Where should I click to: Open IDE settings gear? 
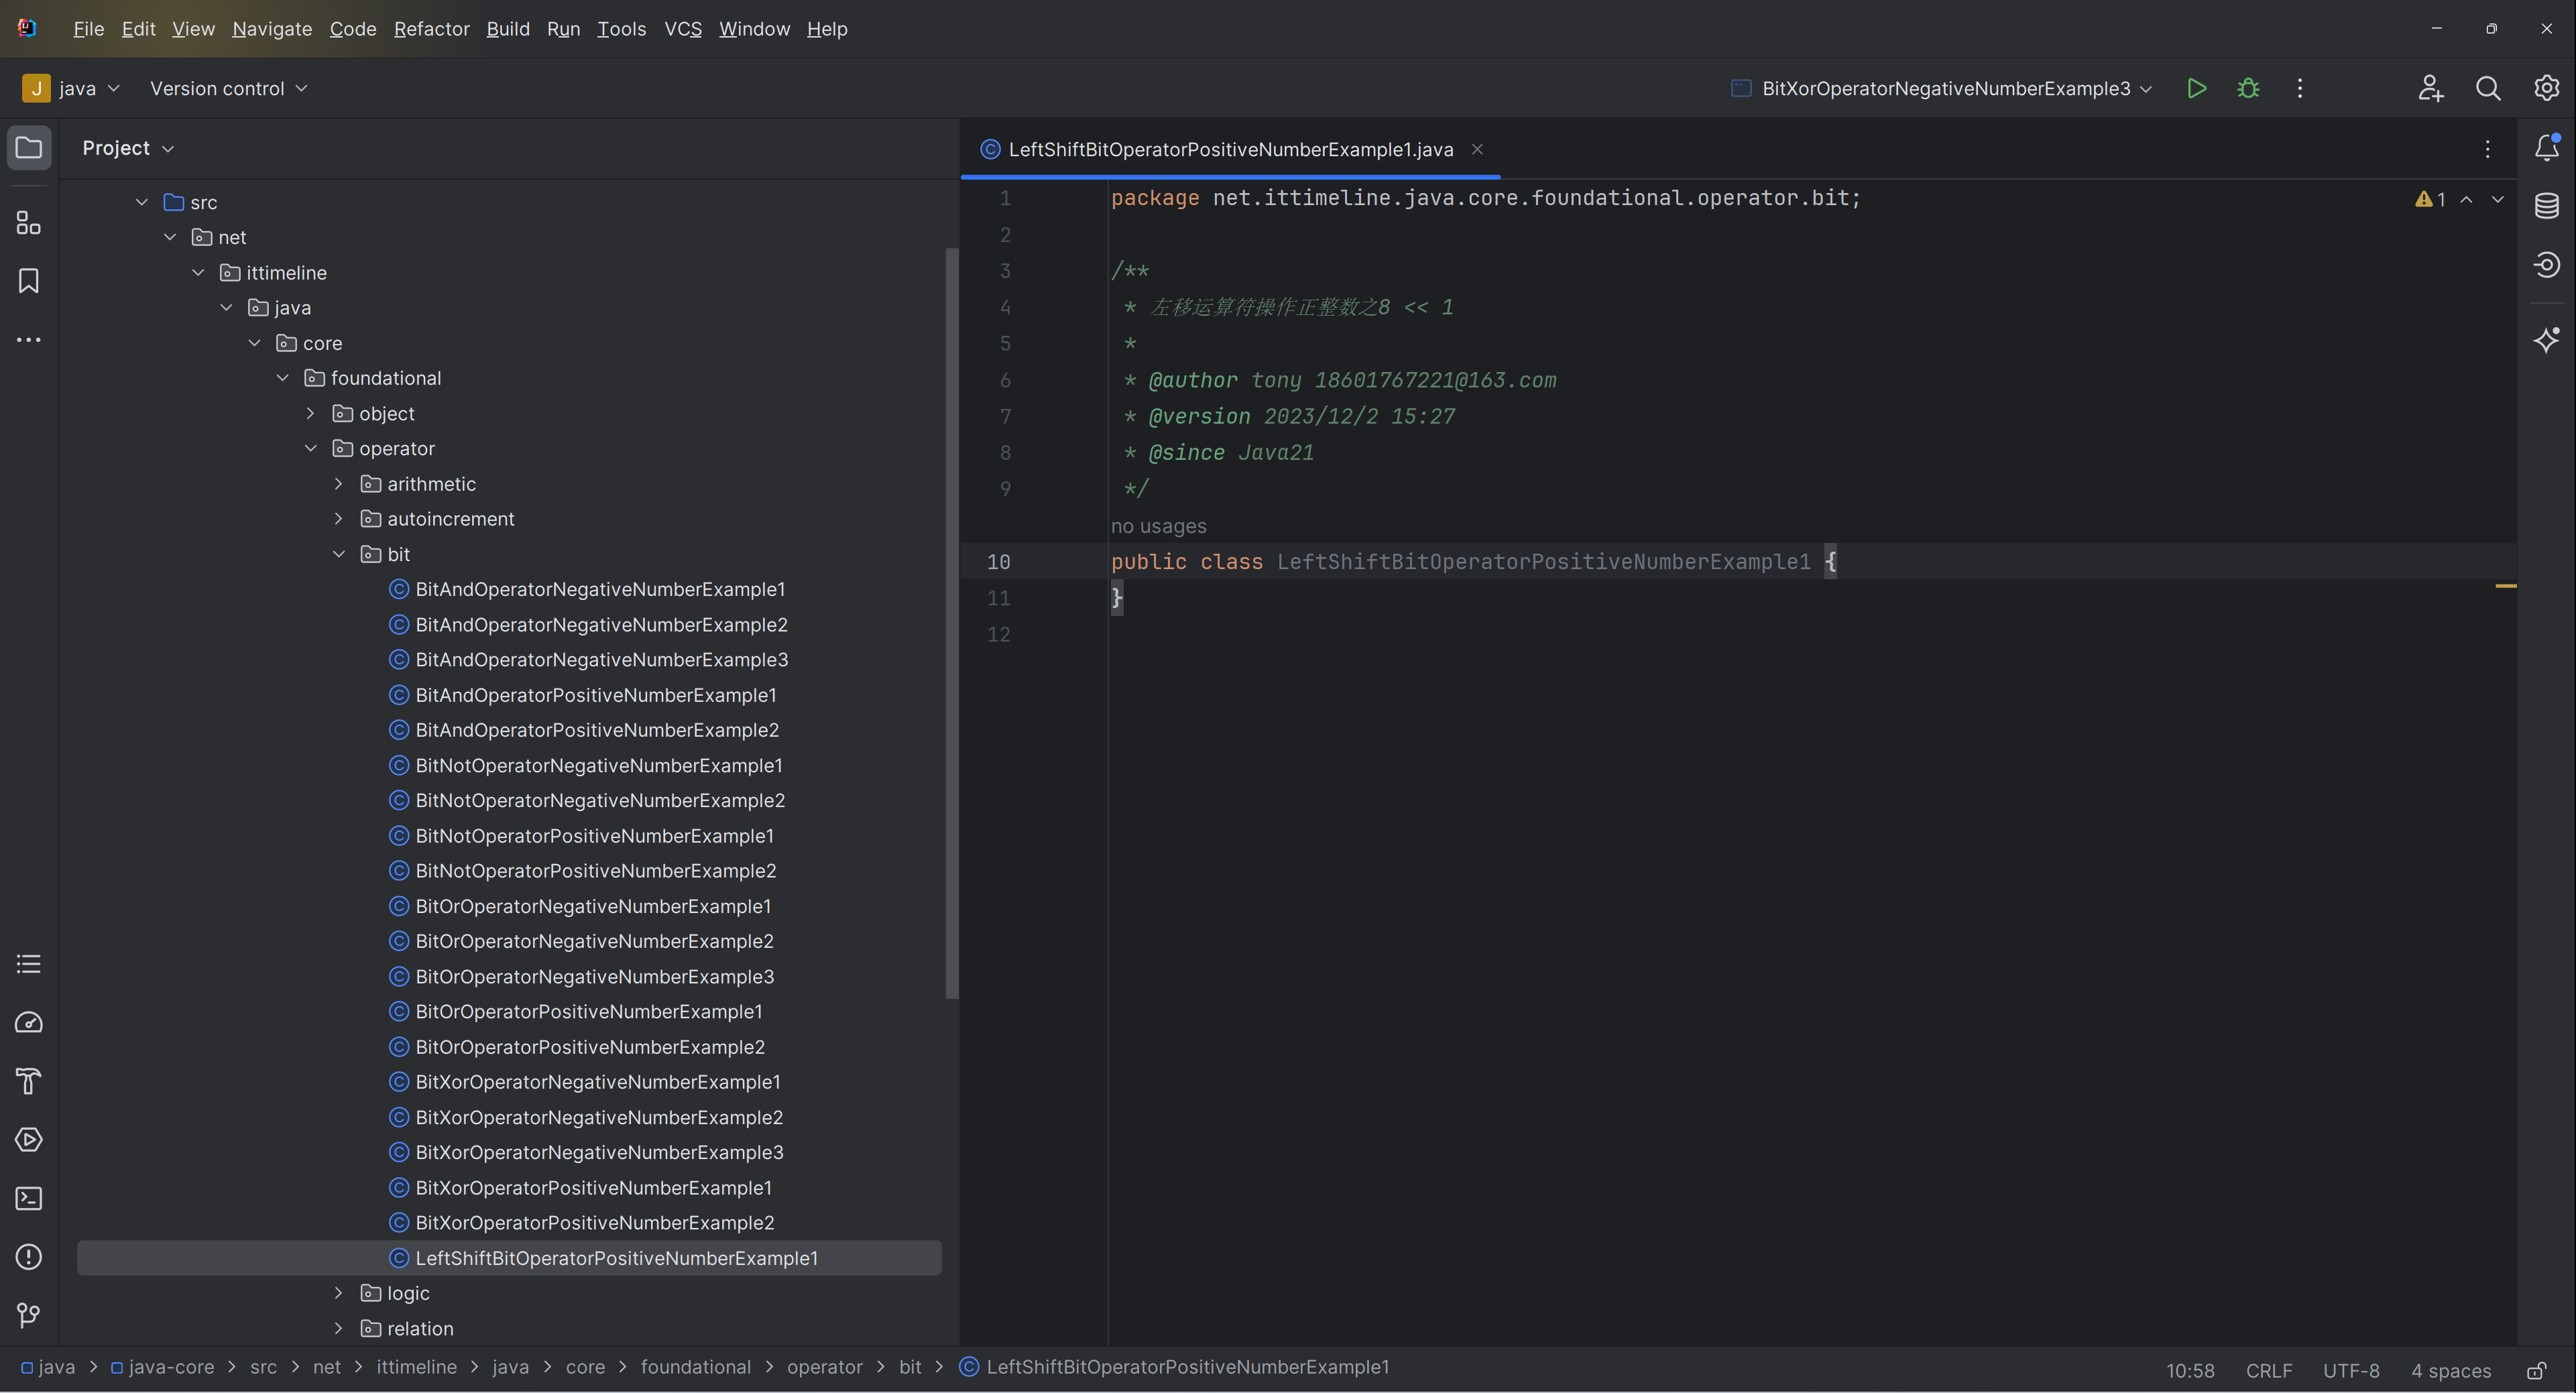tap(2546, 88)
